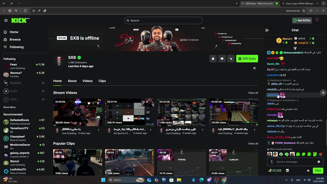The height and width of the screenshot is (184, 327).
Task: Open the 03:27:14 stream video thumbnail
Action: [x=130, y=112]
